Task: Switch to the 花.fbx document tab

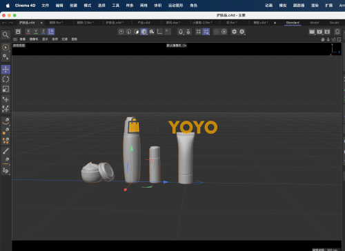Action: click(x=231, y=23)
